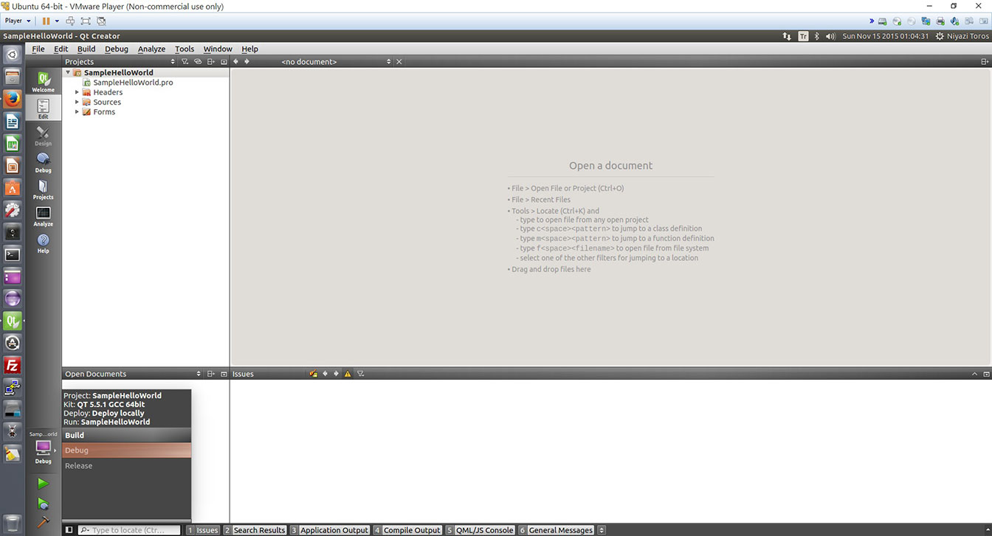Viewport: 992px width, 536px height.
Task: Click the Samp...orld kit selector monitor icon
Action: (x=43, y=448)
